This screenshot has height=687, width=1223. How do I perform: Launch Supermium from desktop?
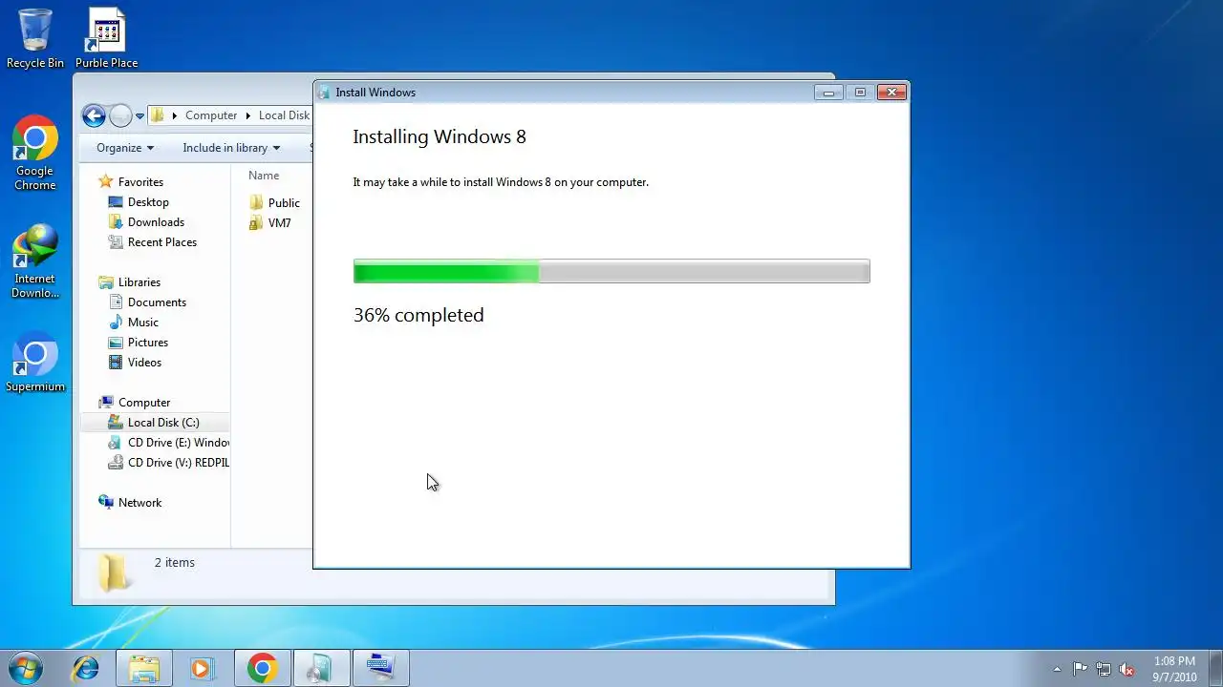pyautogui.click(x=35, y=362)
